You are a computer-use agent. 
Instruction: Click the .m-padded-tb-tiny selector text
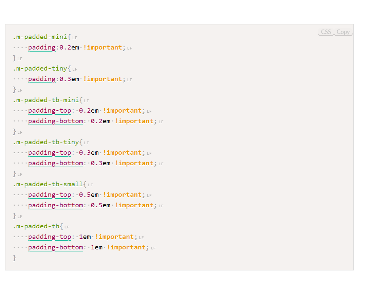pyautogui.click(x=46, y=142)
